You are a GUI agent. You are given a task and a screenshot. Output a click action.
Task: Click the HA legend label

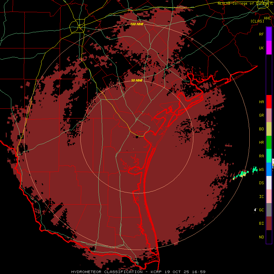[x=261, y=102]
